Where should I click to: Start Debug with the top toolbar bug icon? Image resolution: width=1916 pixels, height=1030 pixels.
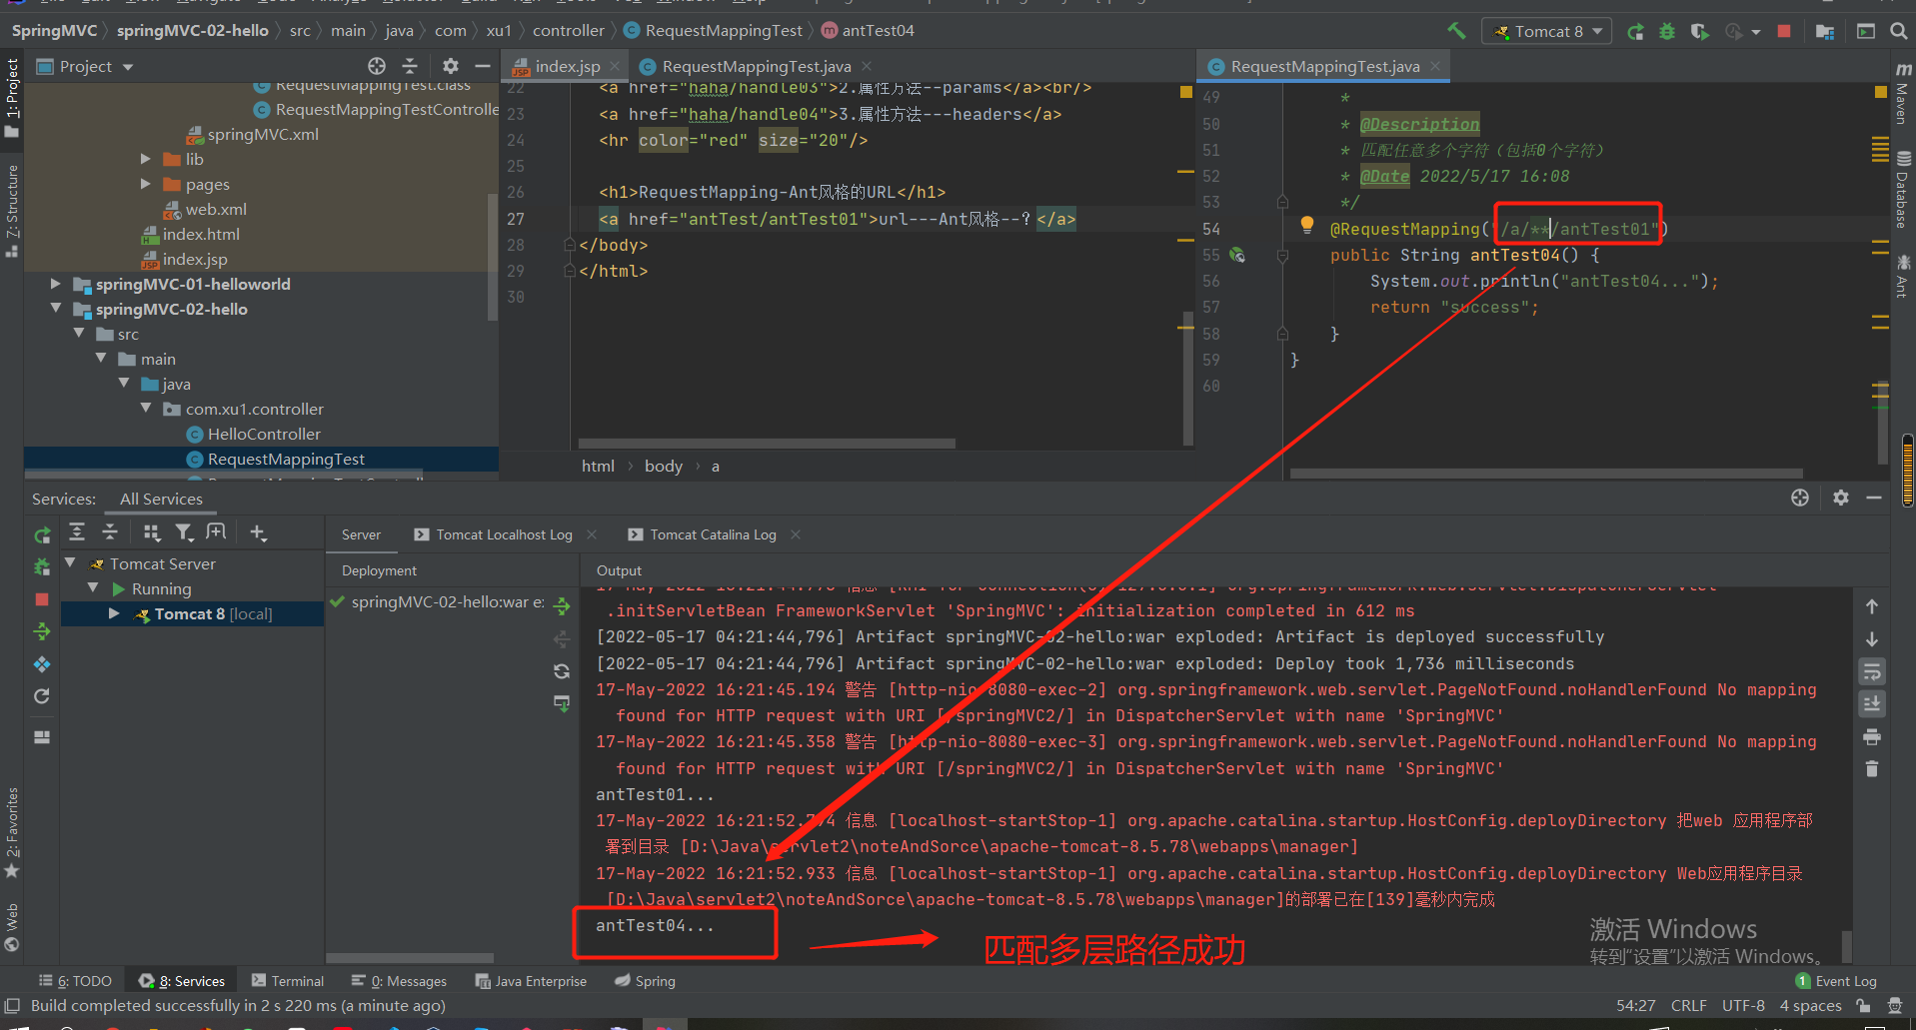1667,32
